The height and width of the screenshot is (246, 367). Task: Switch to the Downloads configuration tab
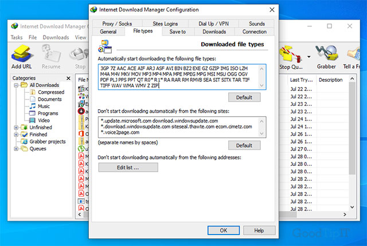pyautogui.click(x=214, y=31)
